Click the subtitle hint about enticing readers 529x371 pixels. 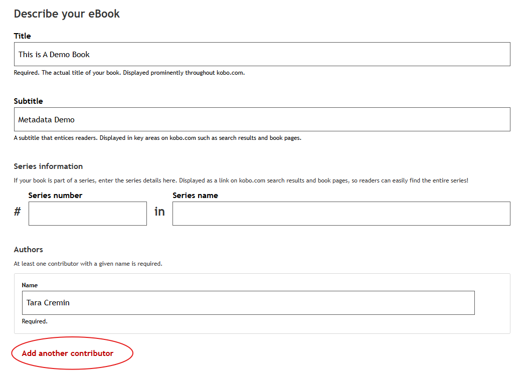[157, 138]
